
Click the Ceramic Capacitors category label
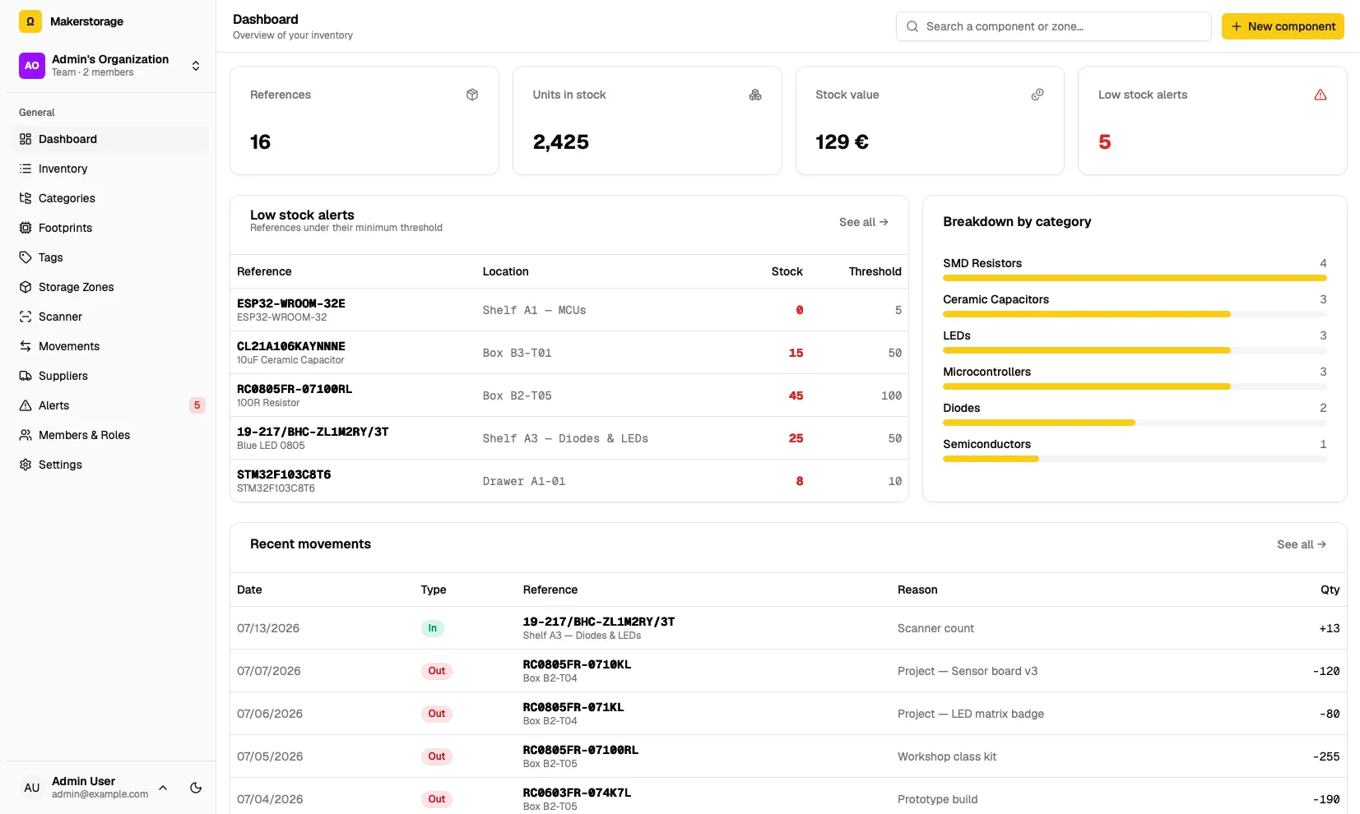coord(996,299)
